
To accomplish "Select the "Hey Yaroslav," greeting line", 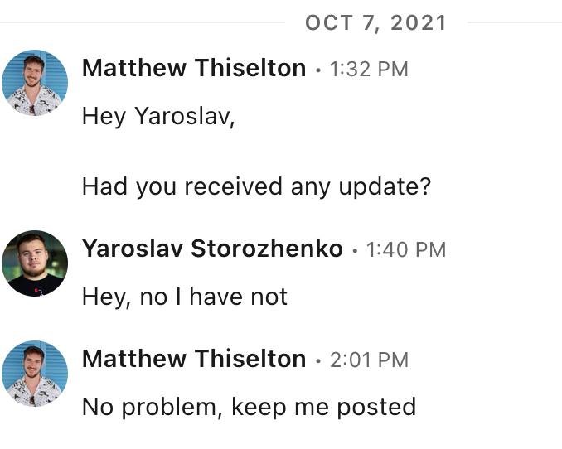I will 158,117.
